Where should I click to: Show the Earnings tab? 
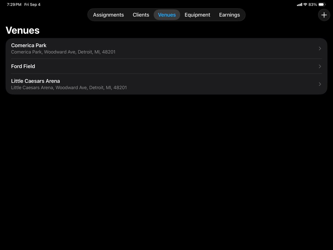click(229, 15)
